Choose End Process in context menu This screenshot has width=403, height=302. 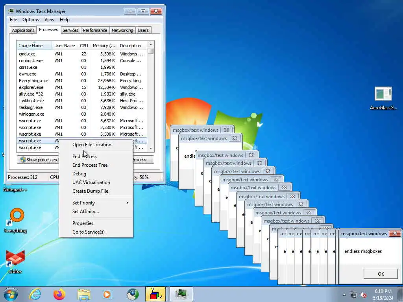96,157
